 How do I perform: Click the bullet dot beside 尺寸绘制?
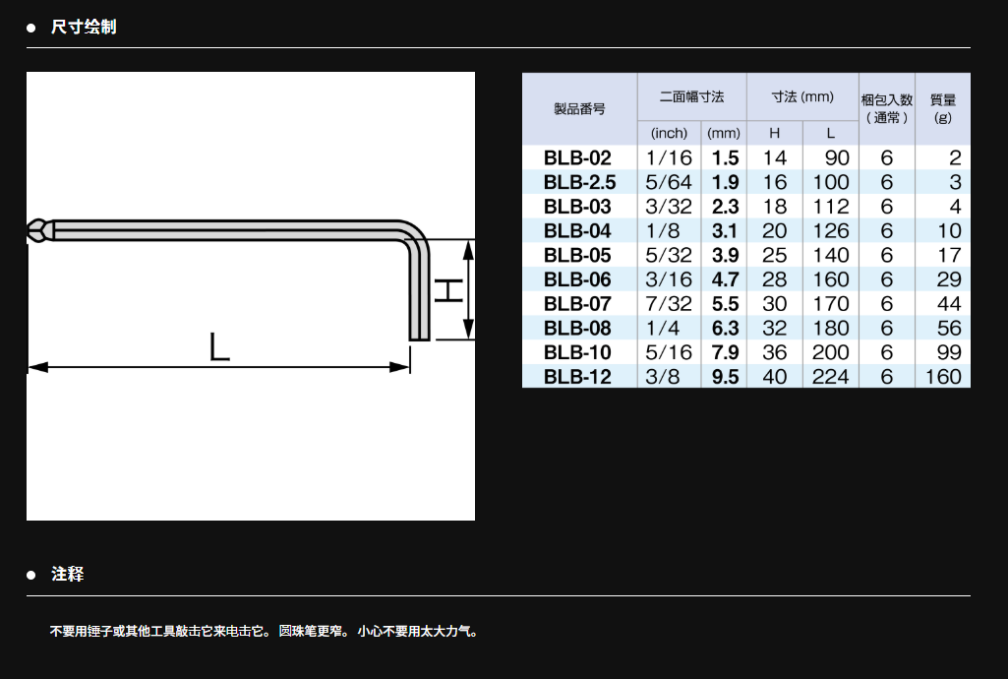click(31, 28)
